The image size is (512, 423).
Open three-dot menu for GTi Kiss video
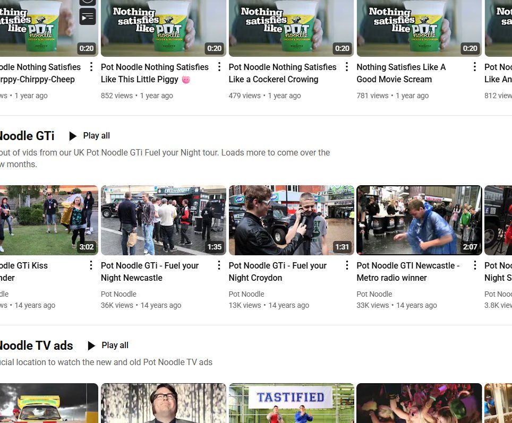point(91,265)
